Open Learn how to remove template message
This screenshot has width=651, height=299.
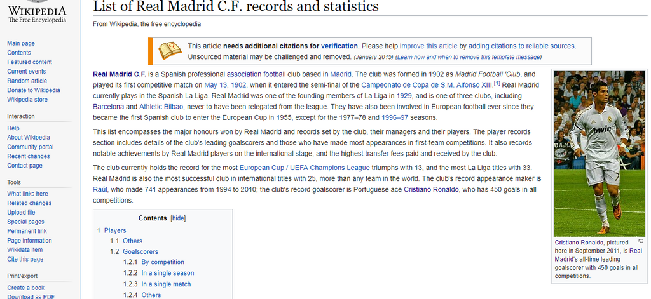(469, 57)
